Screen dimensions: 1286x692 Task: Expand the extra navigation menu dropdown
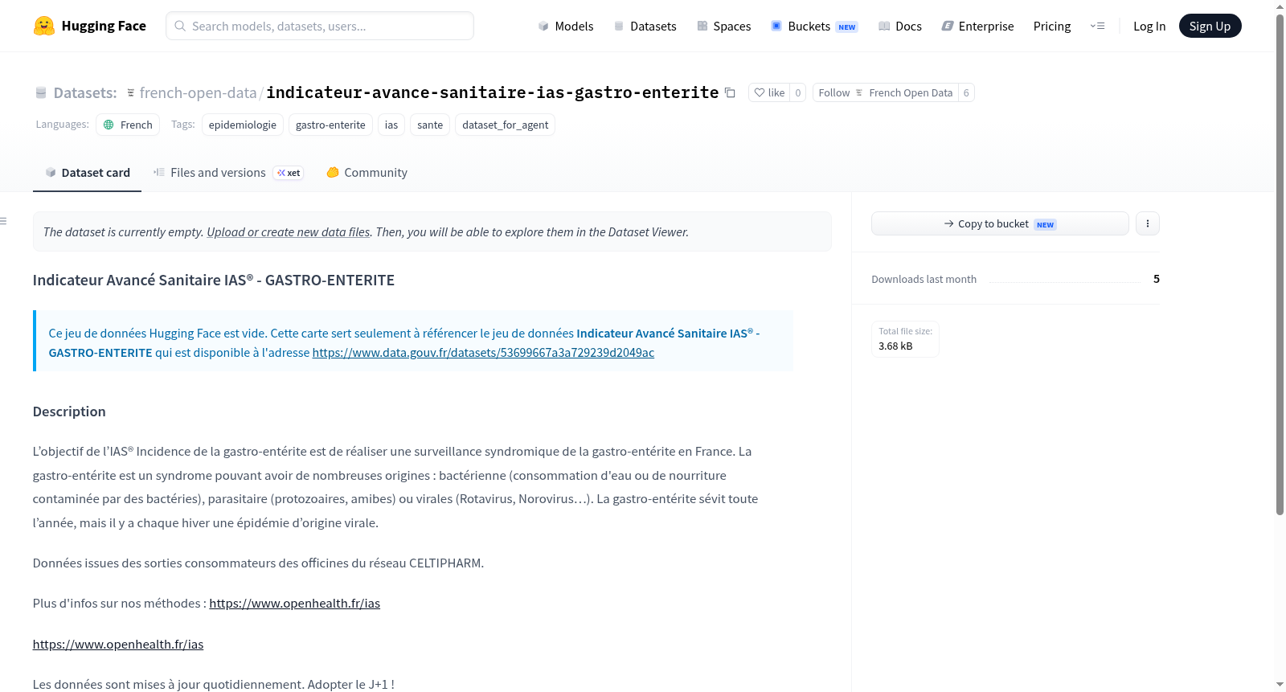(x=1097, y=26)
